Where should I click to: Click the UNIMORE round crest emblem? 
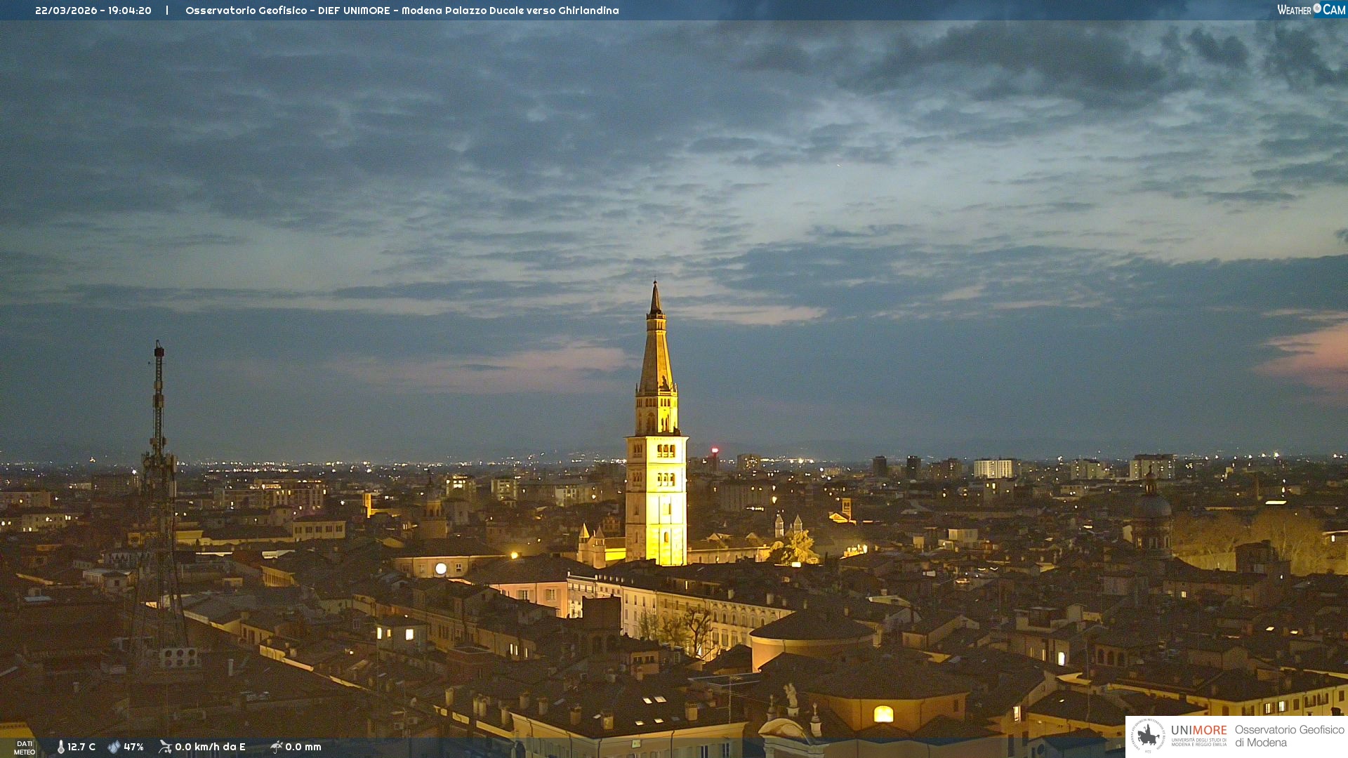(1148, 736)
